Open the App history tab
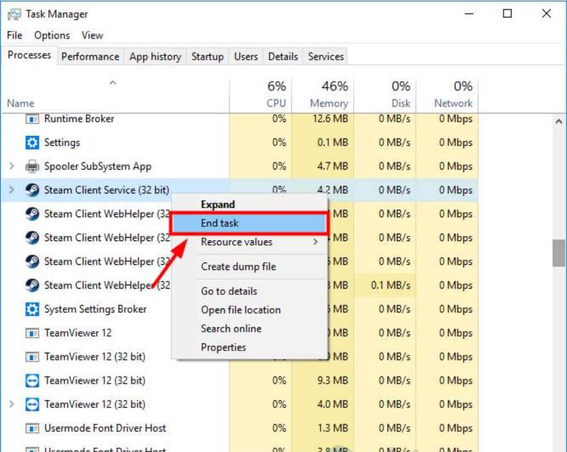Image resolution: width=567 pixels, height=452 pixels. 155,57
